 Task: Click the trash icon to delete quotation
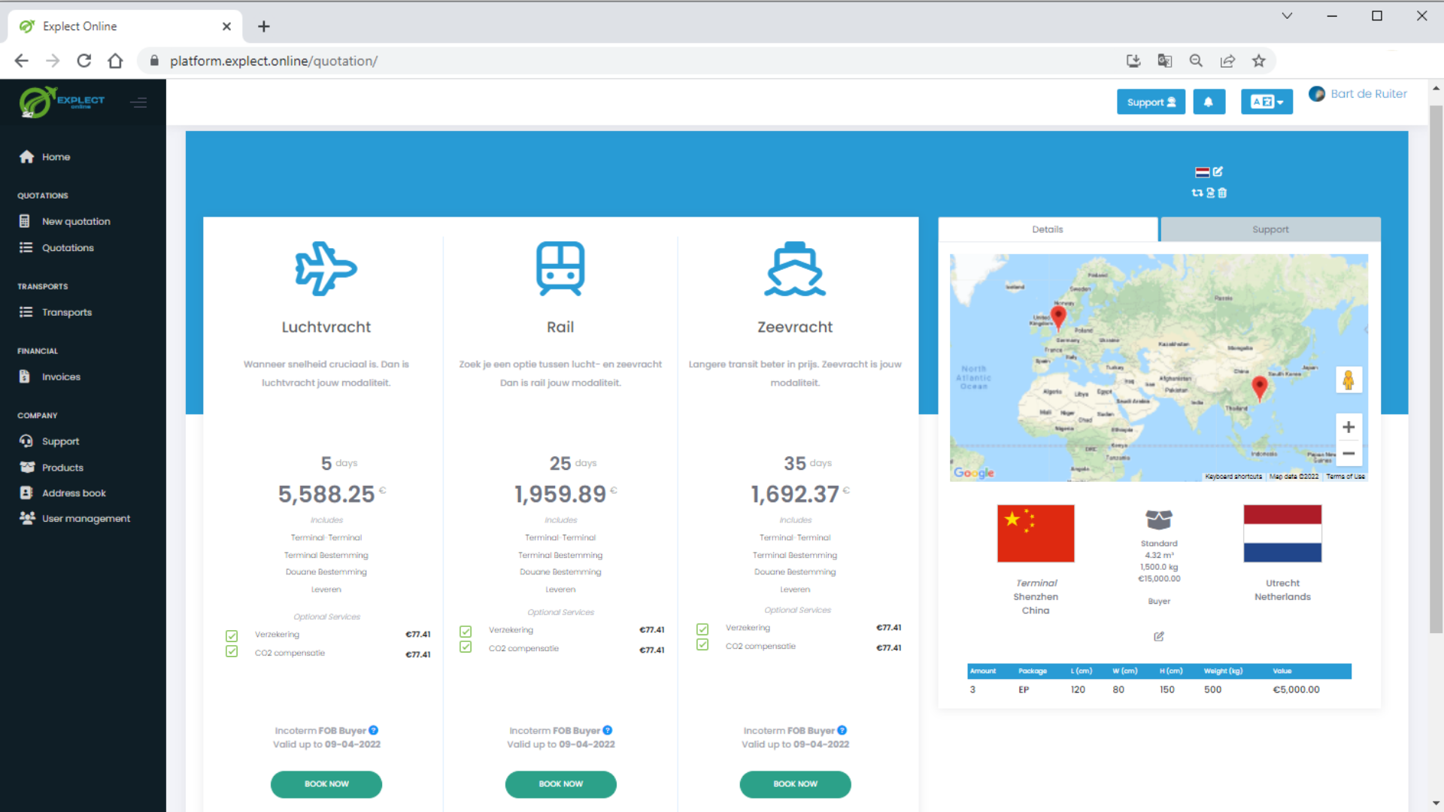click(1222, 193)
